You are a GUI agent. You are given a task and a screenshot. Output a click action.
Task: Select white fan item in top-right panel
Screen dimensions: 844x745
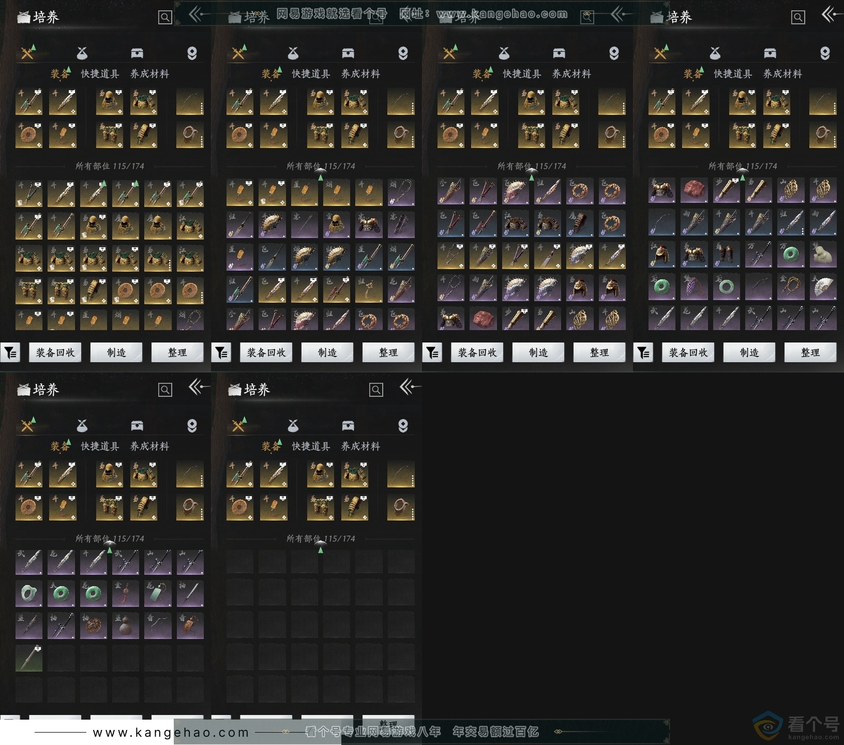[x=823, y=287]
